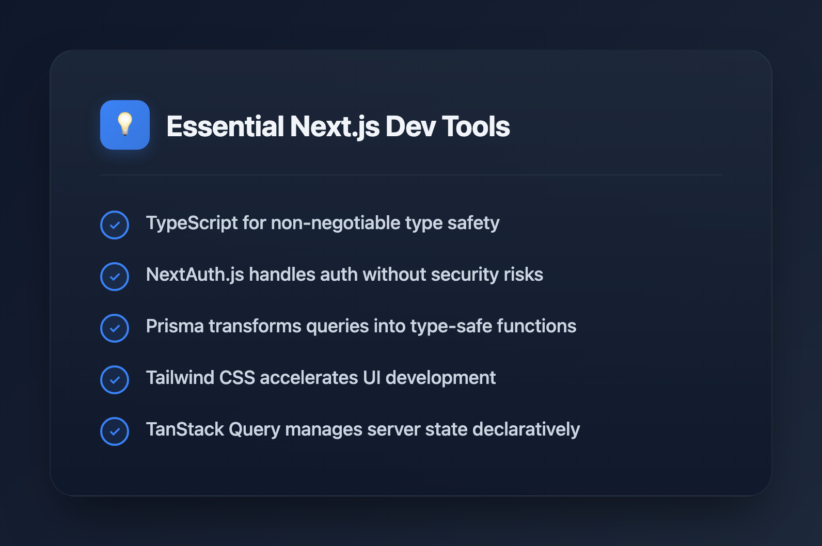
Task: Select text "TanStack Query manages server state declaratively"
Action: 363,430
